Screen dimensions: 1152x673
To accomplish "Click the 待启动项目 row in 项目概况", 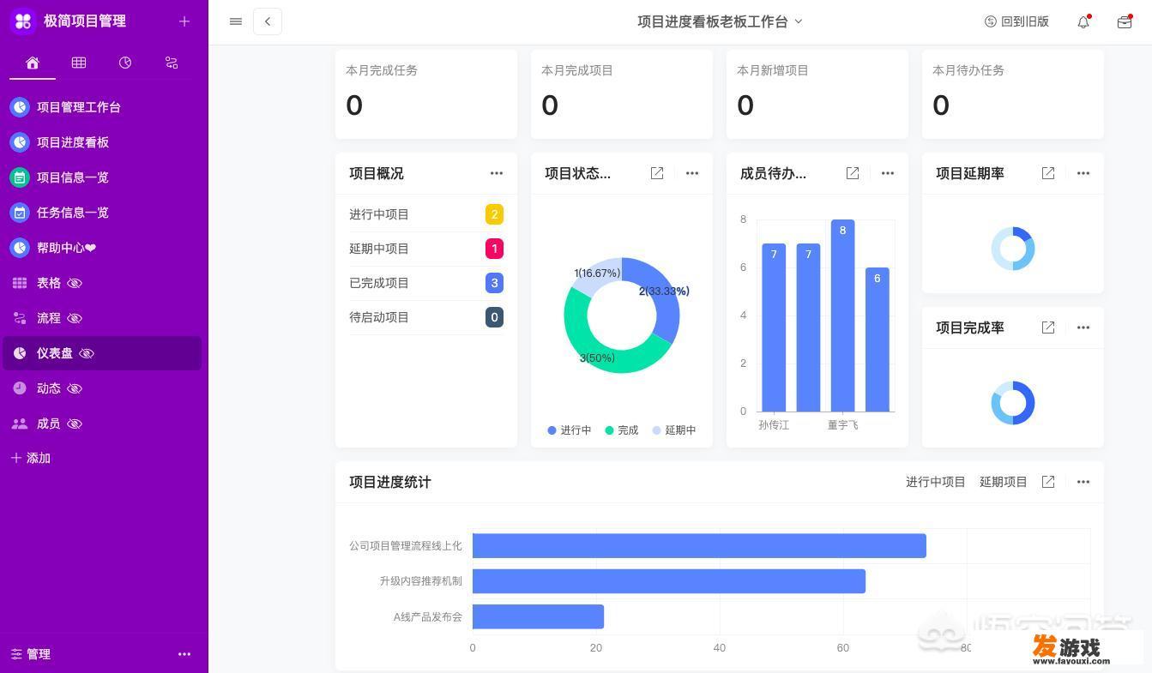I will click(x=426, y=317).
